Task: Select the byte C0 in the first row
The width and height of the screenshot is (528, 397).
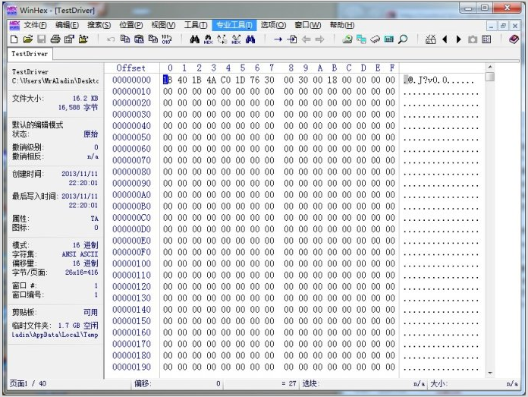Action: point(225,80)
